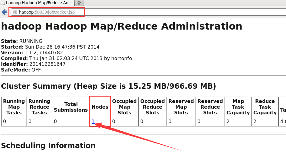Screen dimensions: 286x153
Task: Click the address bar URL field
Action: [x=148, y=12]
